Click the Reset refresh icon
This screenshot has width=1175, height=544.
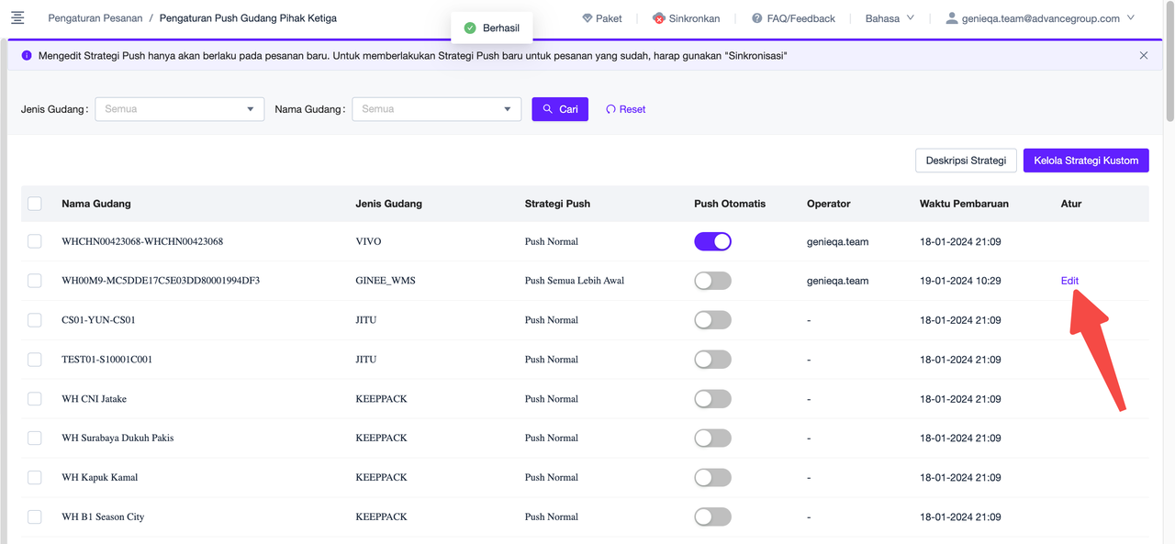tap(610, 109)
